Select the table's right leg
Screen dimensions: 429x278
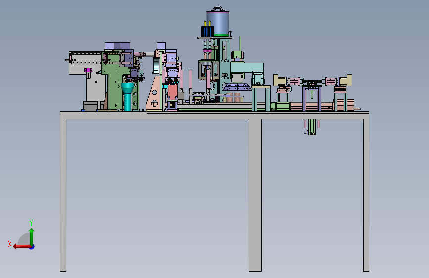coord(366,195)
